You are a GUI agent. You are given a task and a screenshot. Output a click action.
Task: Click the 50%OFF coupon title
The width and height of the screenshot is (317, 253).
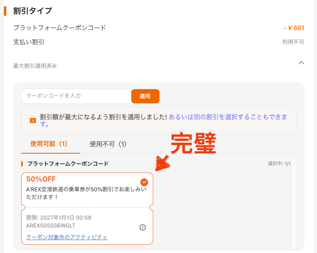pos(41,179)
